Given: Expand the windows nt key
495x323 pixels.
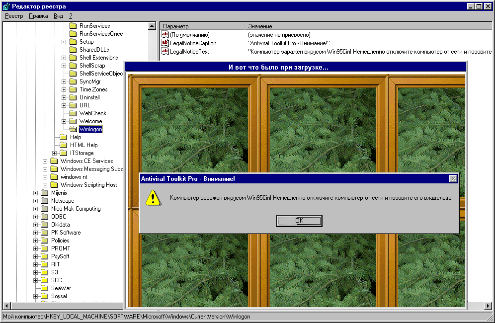Looking at the screenshot, I should [45, 177].
